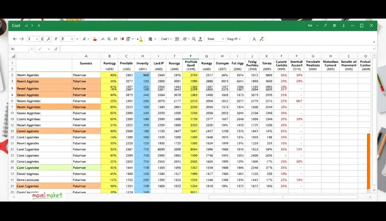The width and height of the screenshot is (386, 221).
Task: Click the bulleted list icon in toolbar
Action: pyautogui.click(x=128, y=39)
